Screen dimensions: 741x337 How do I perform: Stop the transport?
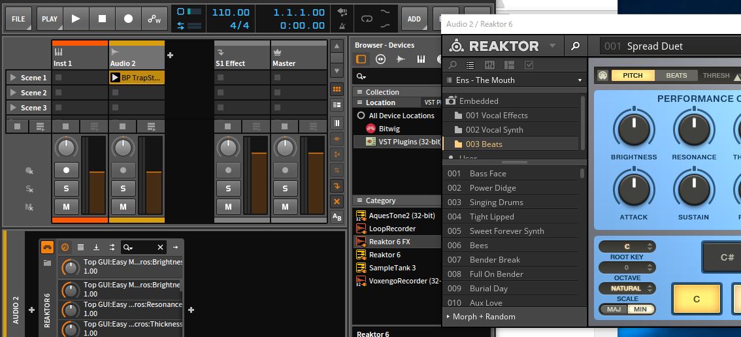[x=102, y=19]
